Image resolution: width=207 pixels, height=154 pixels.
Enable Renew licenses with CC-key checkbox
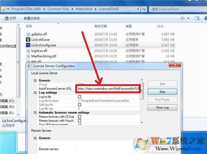79,117
